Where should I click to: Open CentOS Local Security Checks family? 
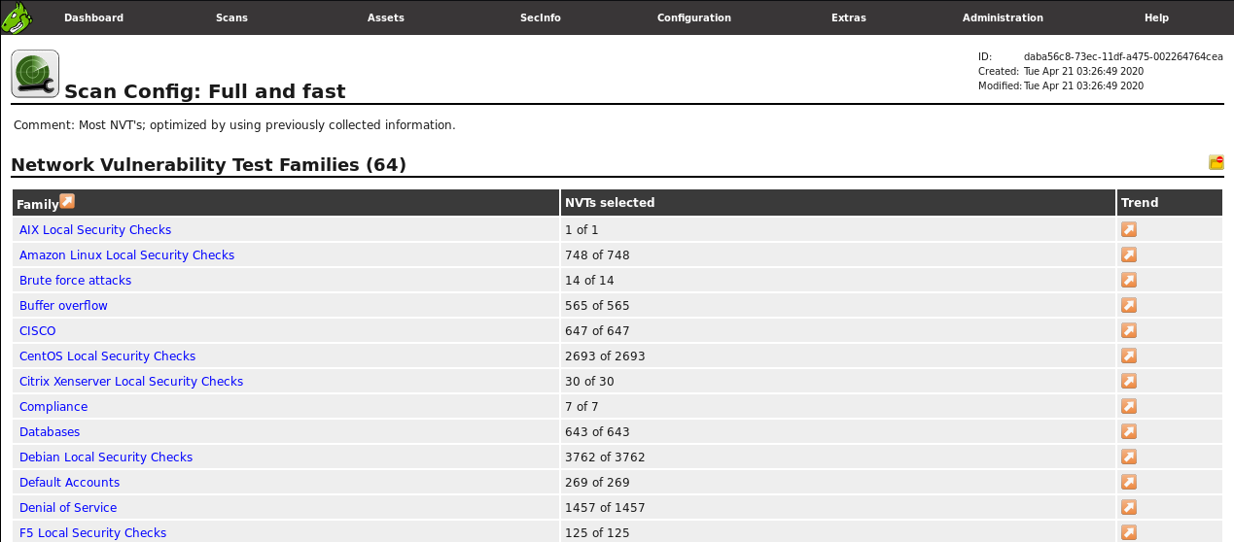[x=107, y=356]
